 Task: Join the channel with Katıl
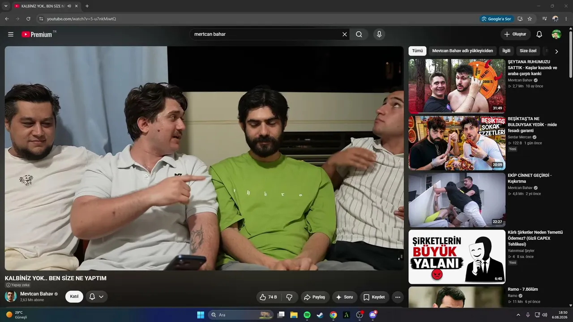74,297
